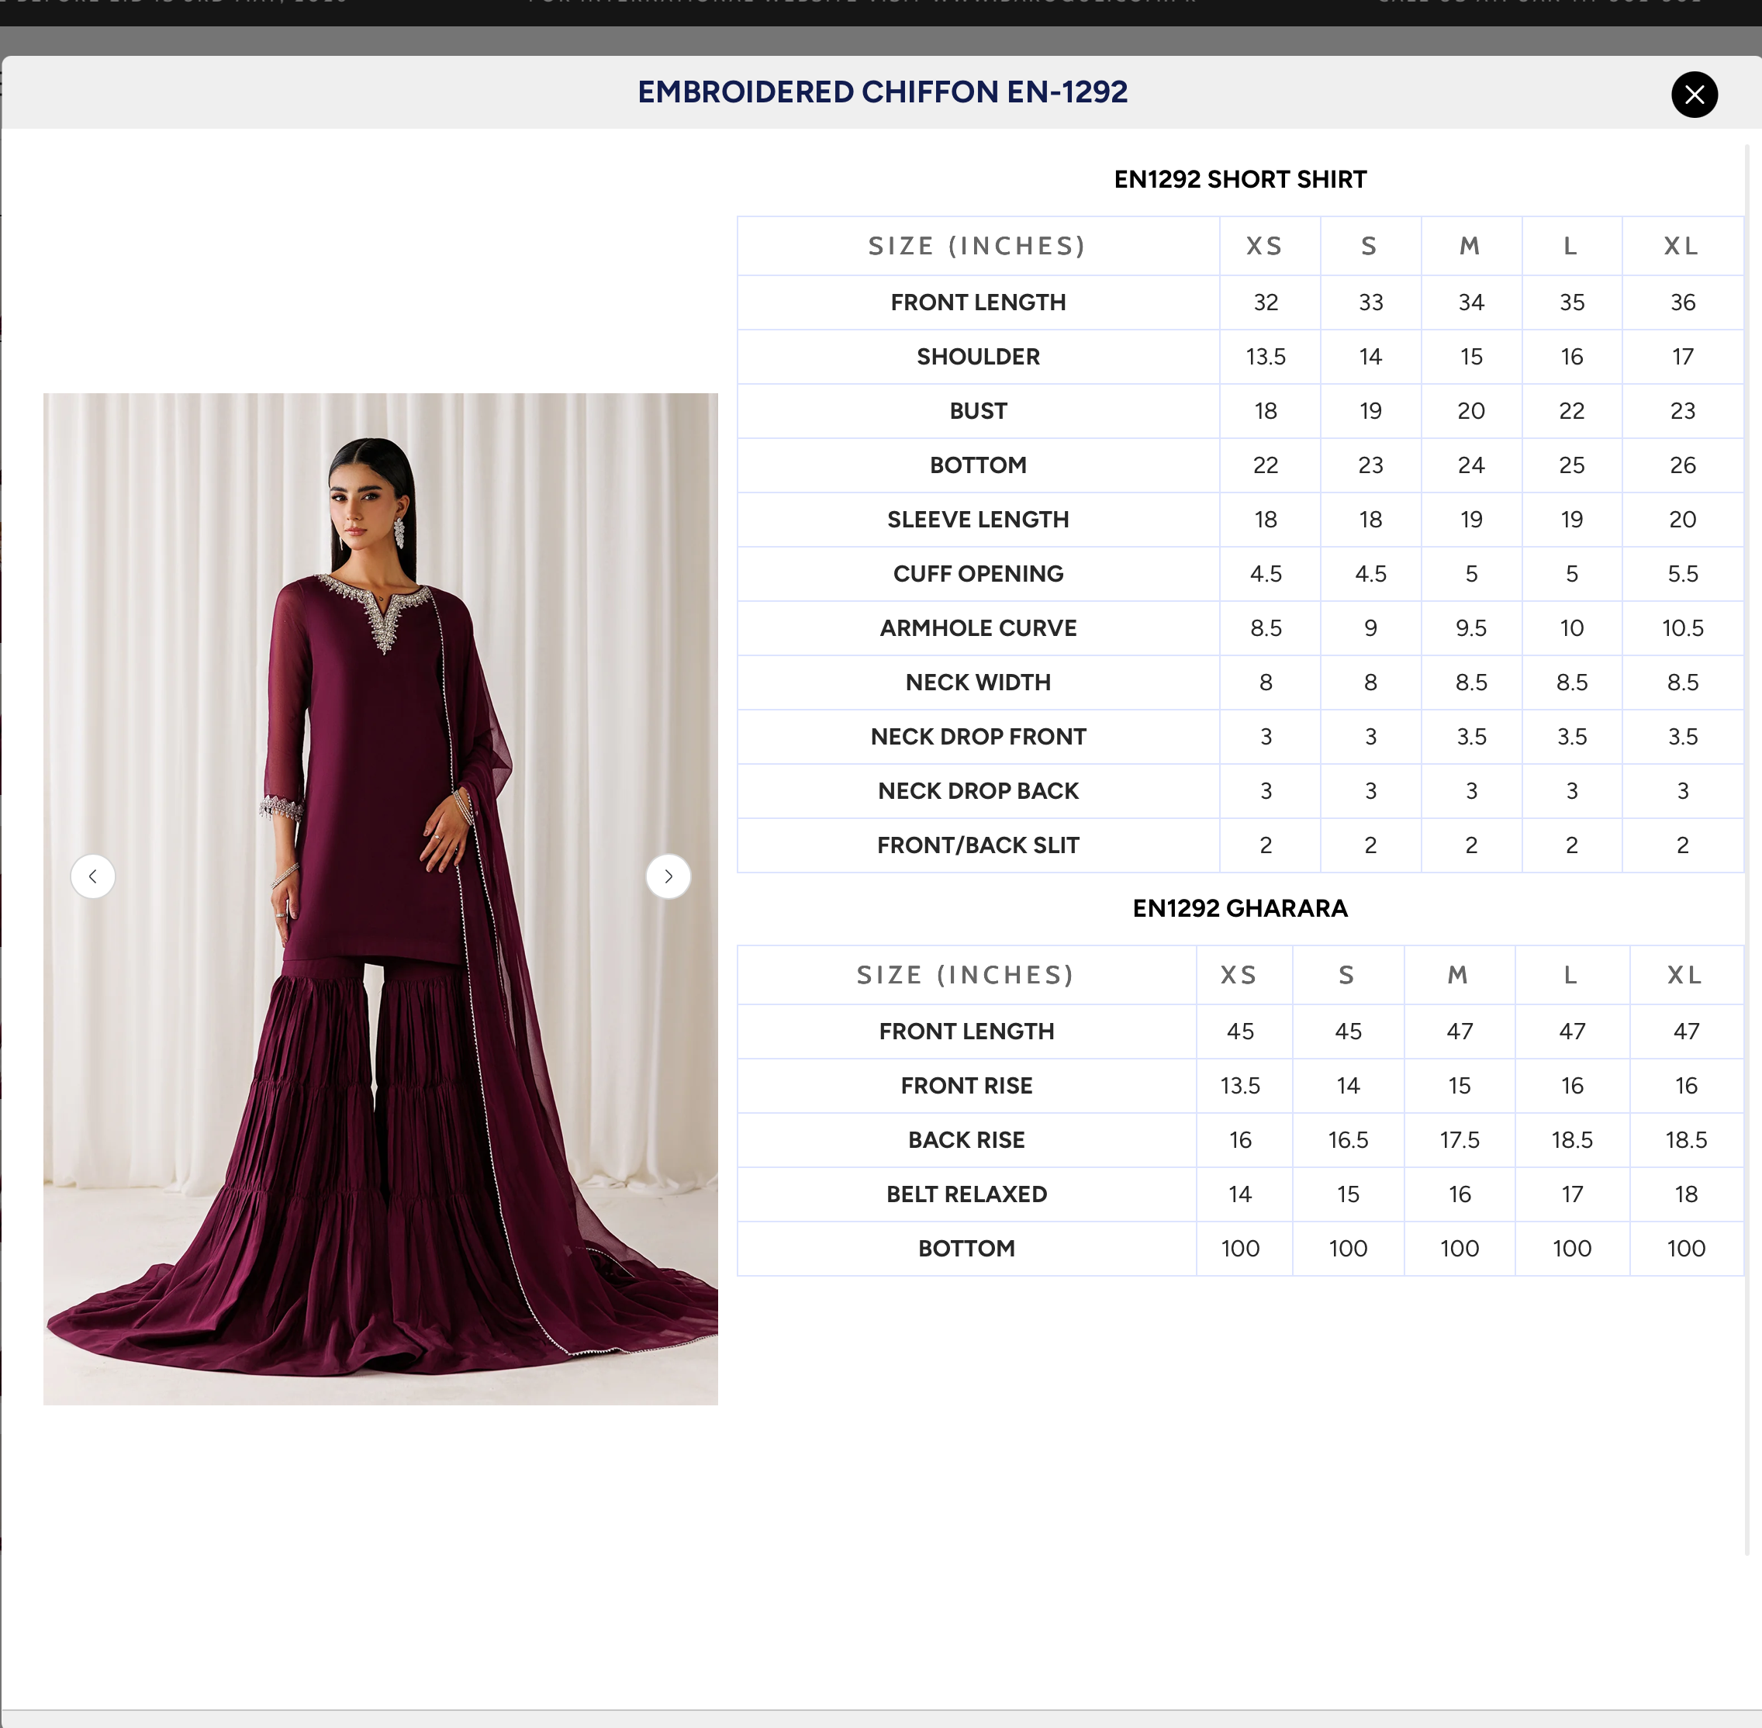This screenshot has height=1728, width=1762.
Task: Show next product image
Action: (669, 876)
